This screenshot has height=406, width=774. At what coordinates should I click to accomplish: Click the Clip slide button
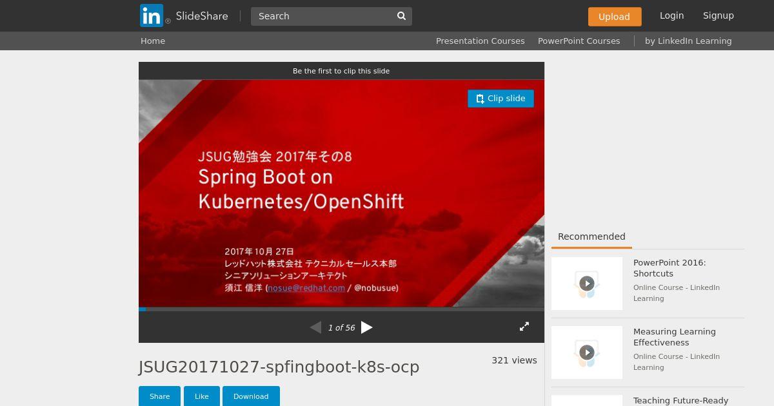[x=501, y=99]
